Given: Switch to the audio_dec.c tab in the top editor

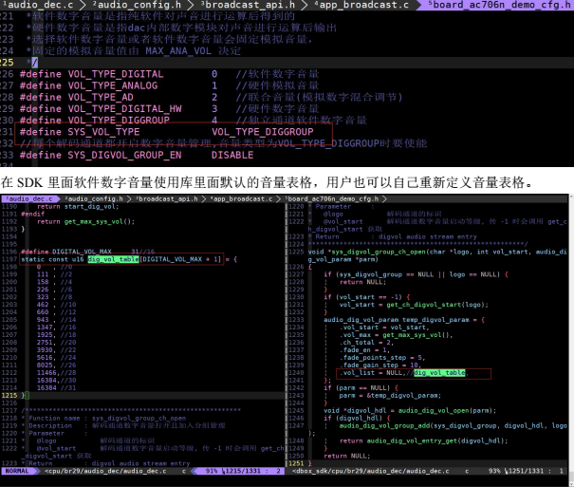Looking at the screenshot, I should pos(39,5).
